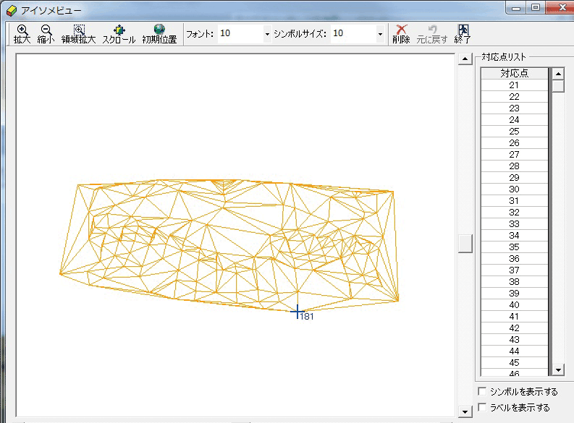
Task: Enable シンボルを表示する checkbox
Action: click(x=483, y=392)
